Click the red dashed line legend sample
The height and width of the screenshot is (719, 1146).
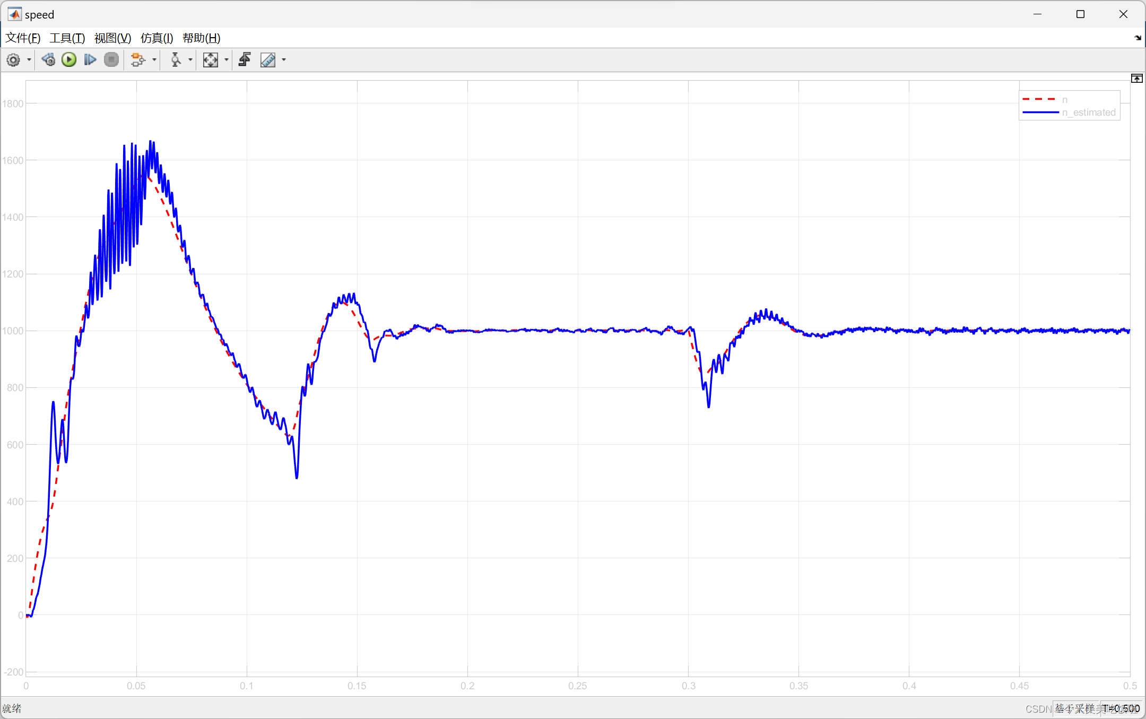pyautogui.click(x=1040, y=99)
